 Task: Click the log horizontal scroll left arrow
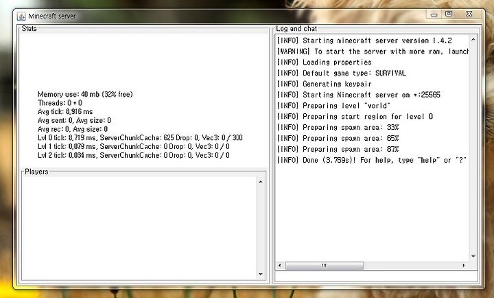[x=279, y=266]
